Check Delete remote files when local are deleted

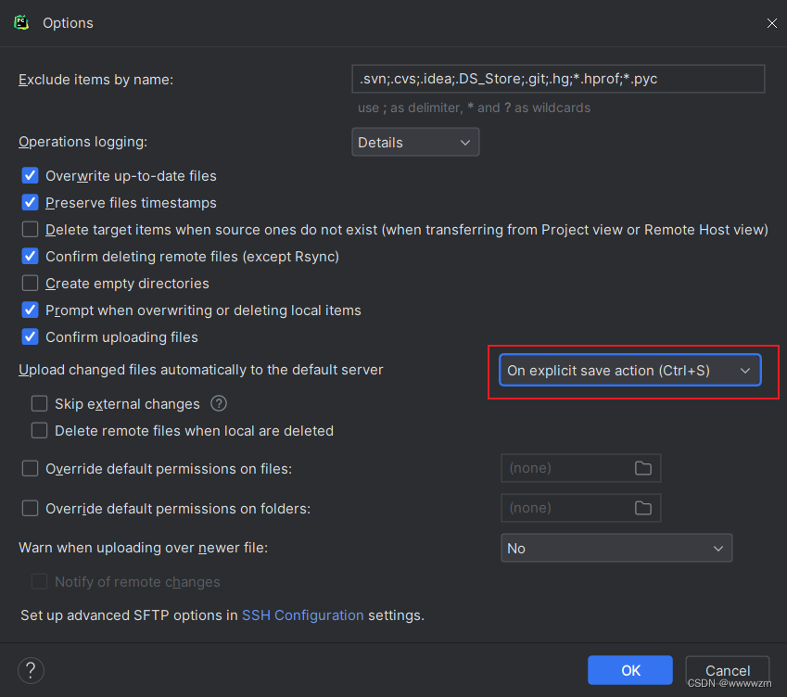pyautogui.click(x=39, y=431)
